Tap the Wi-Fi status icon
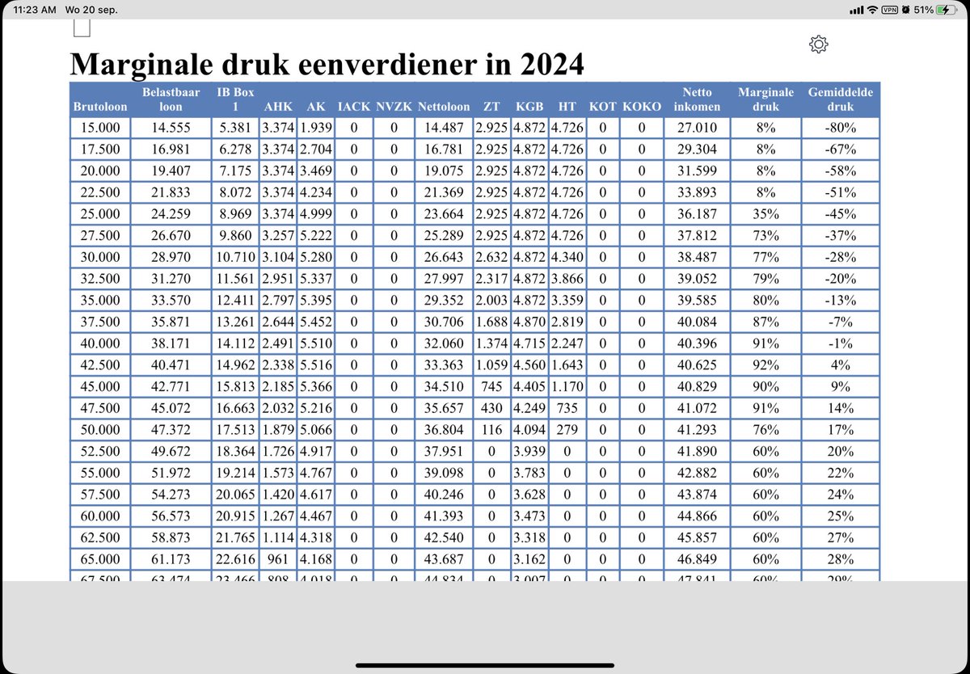Viewport: 970px width, 674px height. 872,10
